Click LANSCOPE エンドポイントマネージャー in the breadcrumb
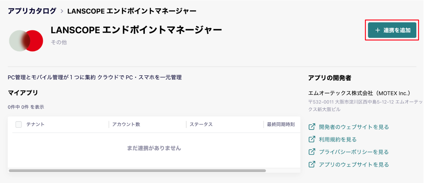This screenshot has height=183, width=424. (132, 11)
